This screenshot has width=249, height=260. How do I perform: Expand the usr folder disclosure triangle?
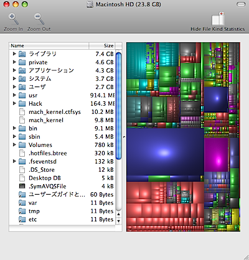[14, 95]
